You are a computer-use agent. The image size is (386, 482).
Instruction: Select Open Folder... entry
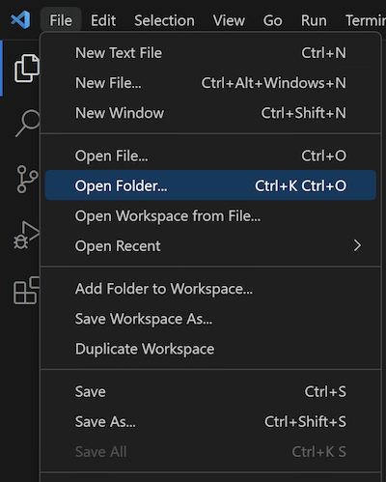tap(210, 185)
